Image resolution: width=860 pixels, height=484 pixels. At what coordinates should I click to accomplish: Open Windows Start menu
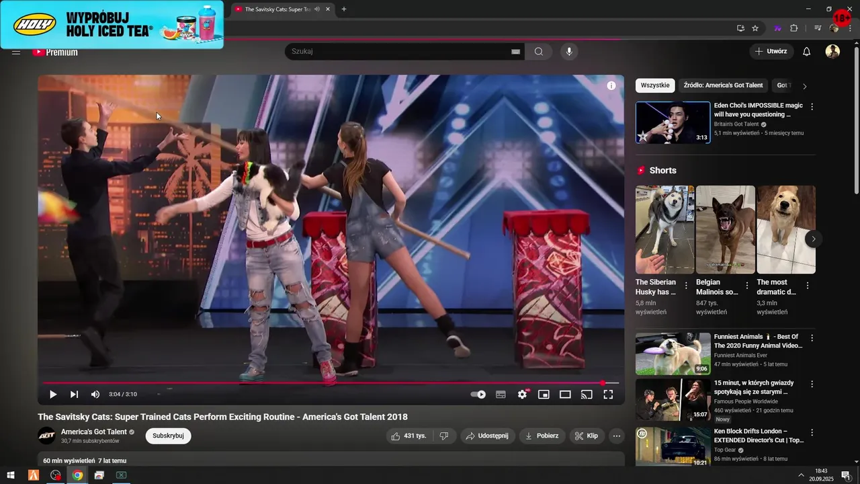point(11,475)
